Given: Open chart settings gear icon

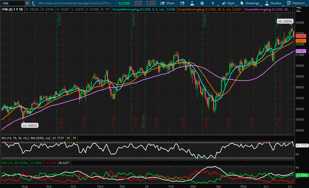Looking at the screenshot, I should tap(202, 3).
